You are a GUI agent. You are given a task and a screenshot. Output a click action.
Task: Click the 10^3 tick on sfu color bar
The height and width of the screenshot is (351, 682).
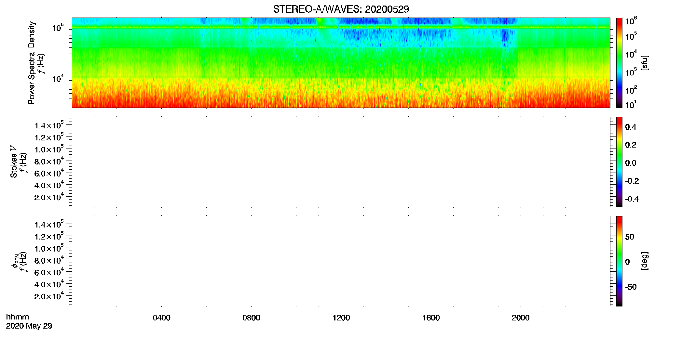click(x=631, y=72)
